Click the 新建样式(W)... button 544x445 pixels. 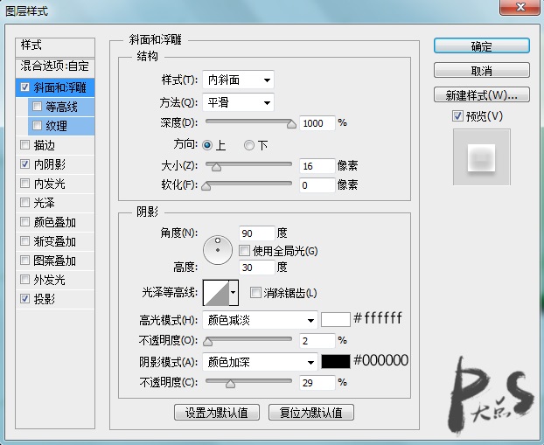482,94
